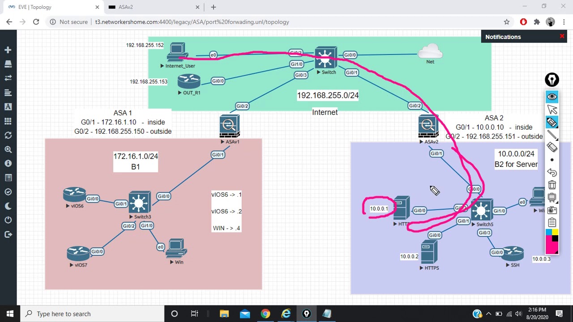Click the clipboard icon in pen toolbar
The height and width of the screenshot is (322, 573).
point(552,223)
